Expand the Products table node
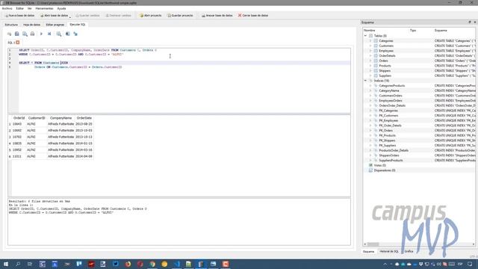 point(370,66)
